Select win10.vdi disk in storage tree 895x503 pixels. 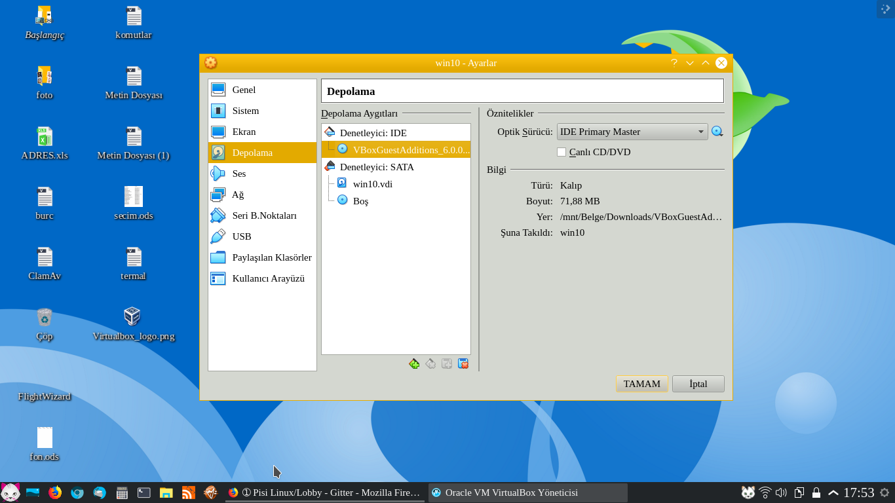click(372, 184)
